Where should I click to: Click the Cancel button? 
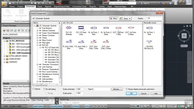coord(143,94)
